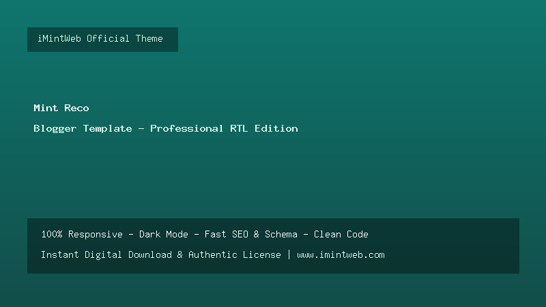Click the 100% Responsive feature text
This screenshot has height=307, width=546.
point(82,234)
